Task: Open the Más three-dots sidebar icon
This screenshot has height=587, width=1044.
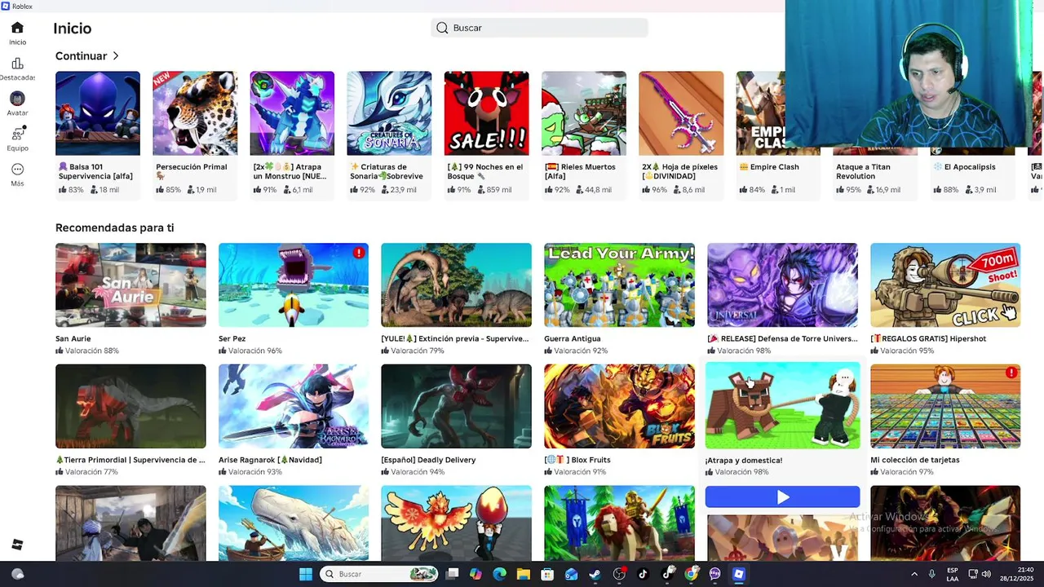Action: (17, 170)
